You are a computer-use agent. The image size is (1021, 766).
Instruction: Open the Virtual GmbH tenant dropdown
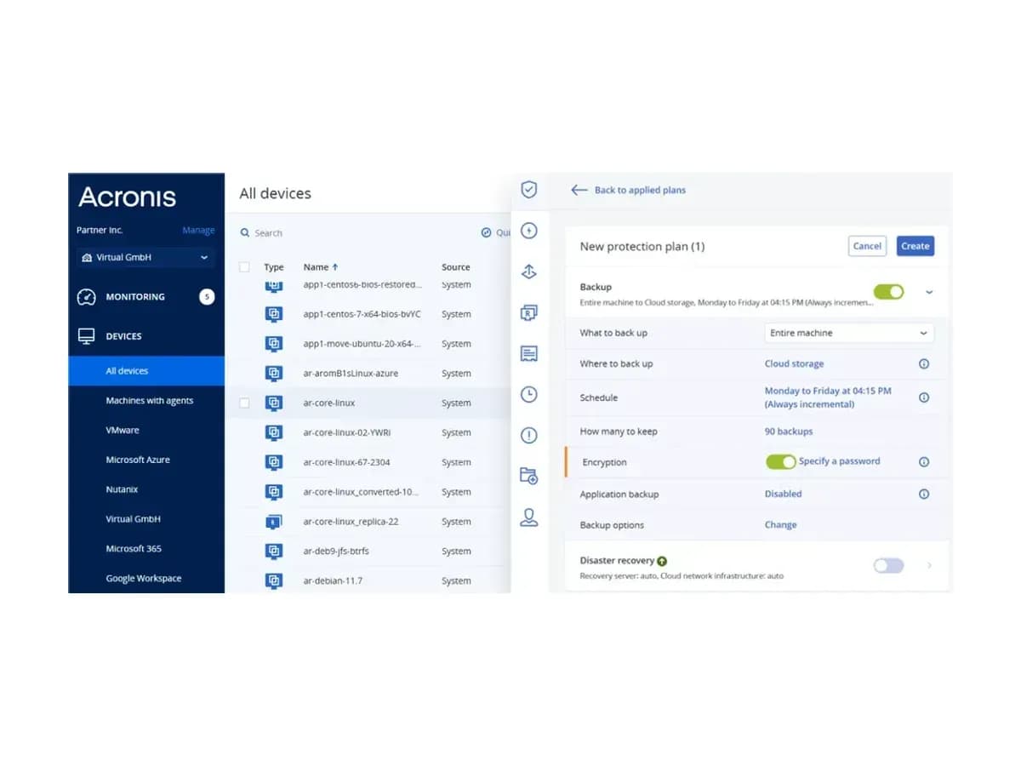(145, 257)
